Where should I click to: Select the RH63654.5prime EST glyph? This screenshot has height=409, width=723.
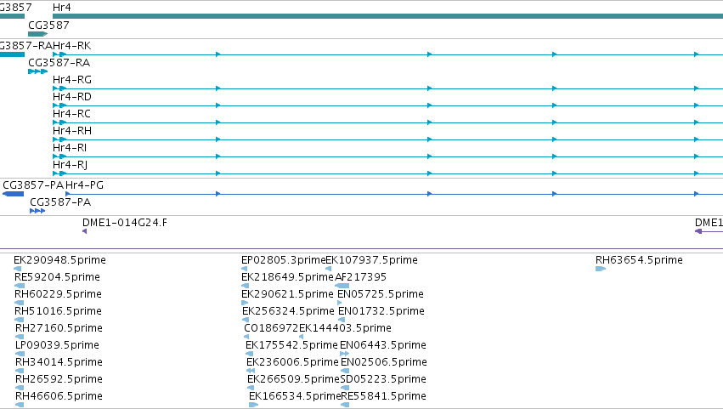point(601,269)
